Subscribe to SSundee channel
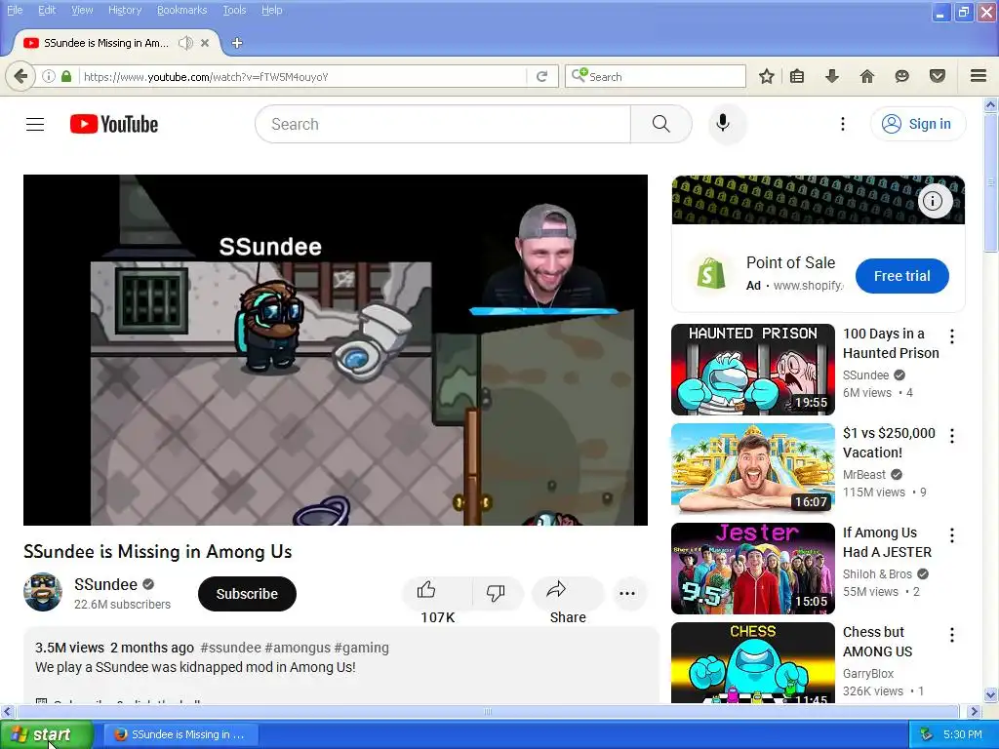Image resolution: width=999 pixels, height=749 pixels. click(x=247, y=594)
